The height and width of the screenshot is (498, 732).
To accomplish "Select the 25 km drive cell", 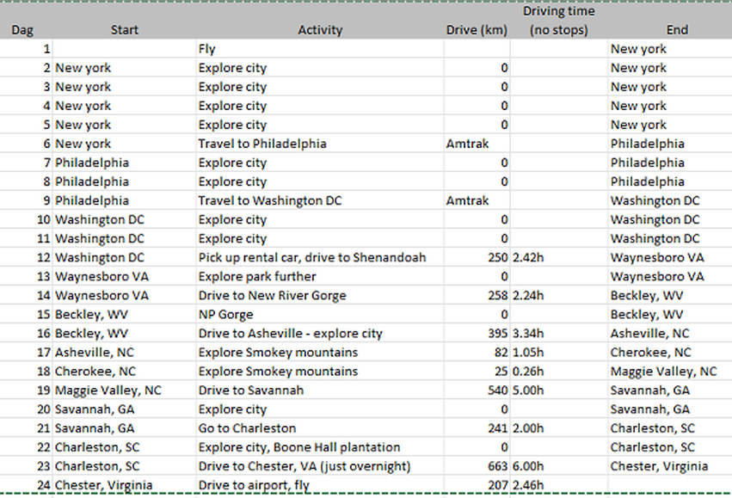I will (477, 372).
